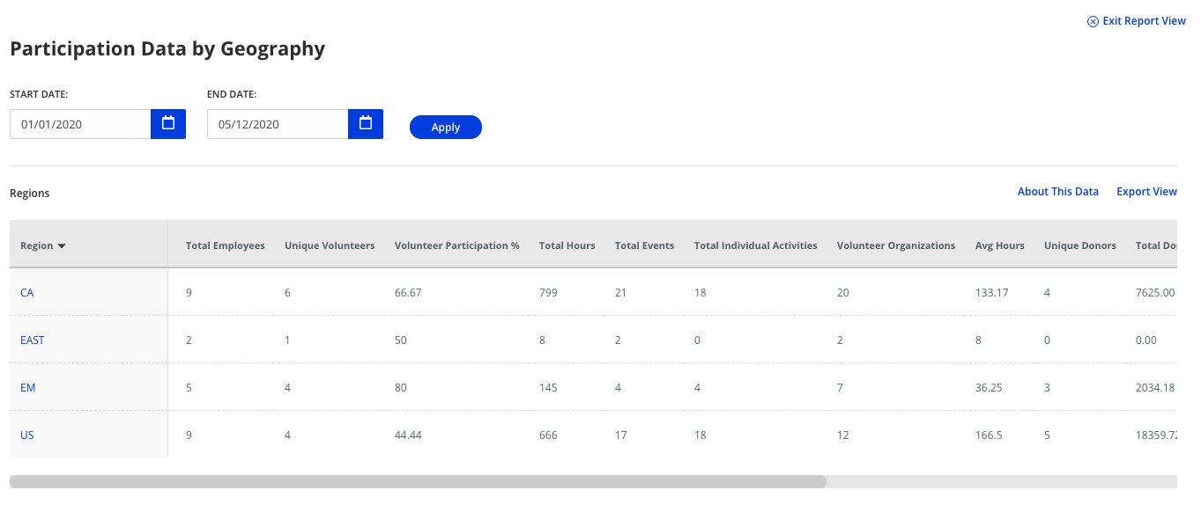Open the CA region link
The height and width of the screenshot is (505, 1201).
coord(27,293)
